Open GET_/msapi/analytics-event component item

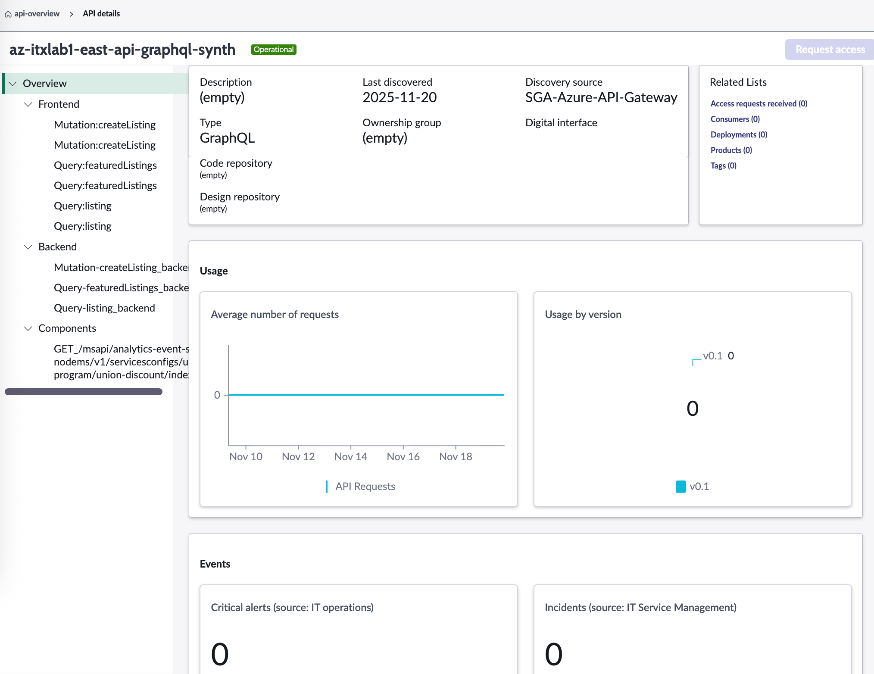click(121, 362)
